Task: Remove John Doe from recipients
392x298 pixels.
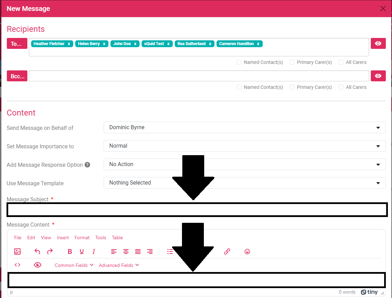Action: tap(135, 44)
